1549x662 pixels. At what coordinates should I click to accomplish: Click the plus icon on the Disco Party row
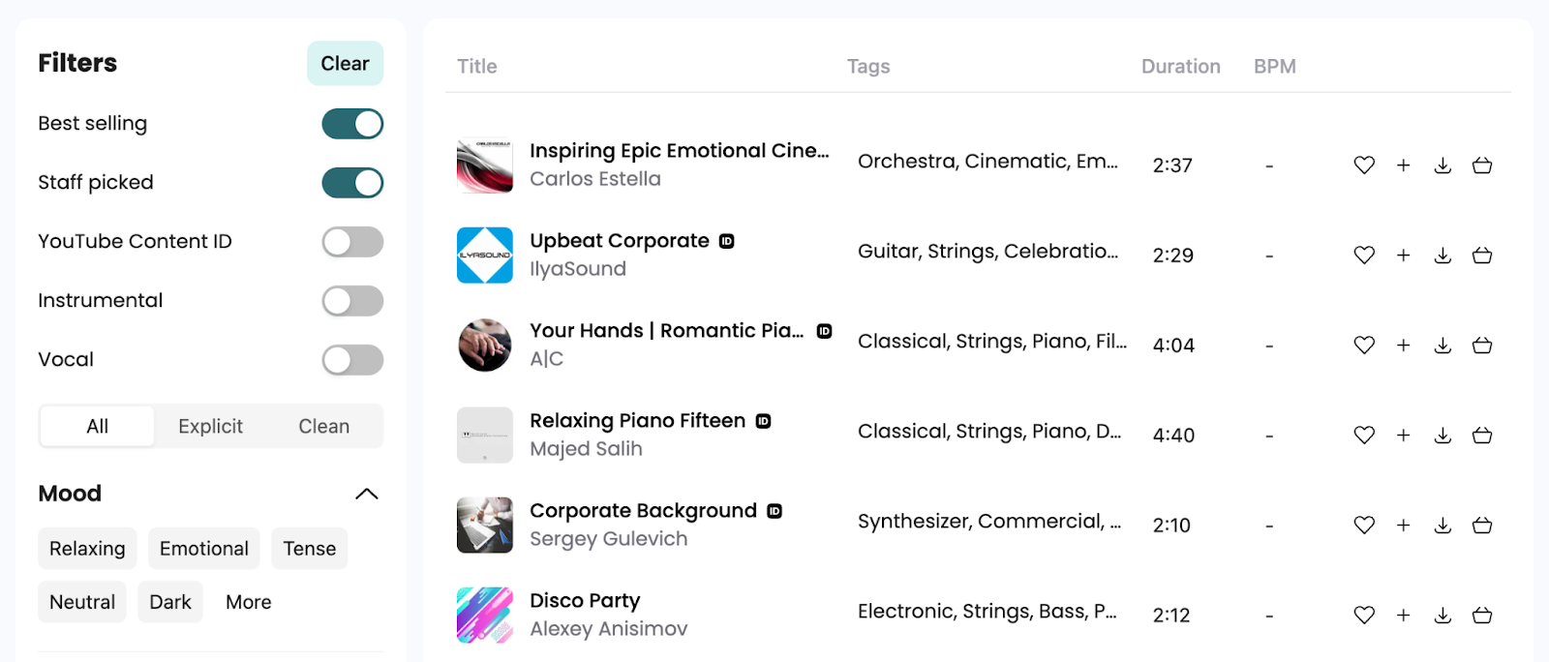(x=1403, y=615)
